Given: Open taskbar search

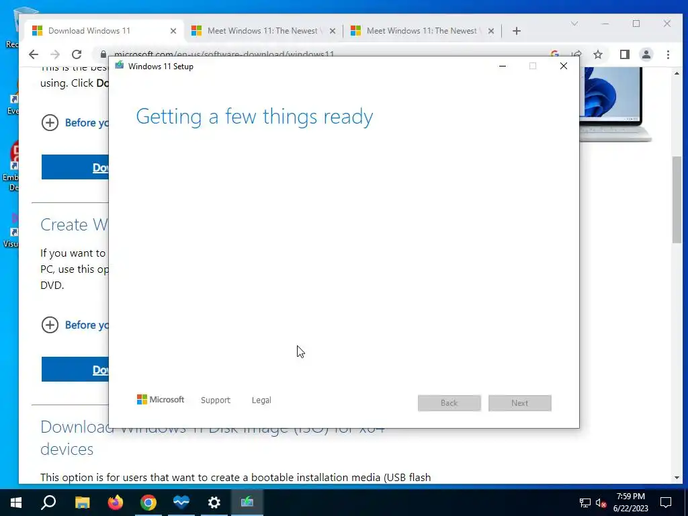Looking at the screenshot, I should pos(48,503).
